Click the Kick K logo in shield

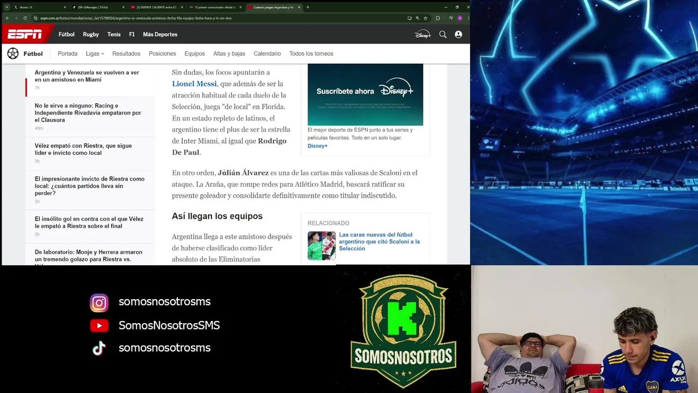pyautogui.click(x=403, y=318)
